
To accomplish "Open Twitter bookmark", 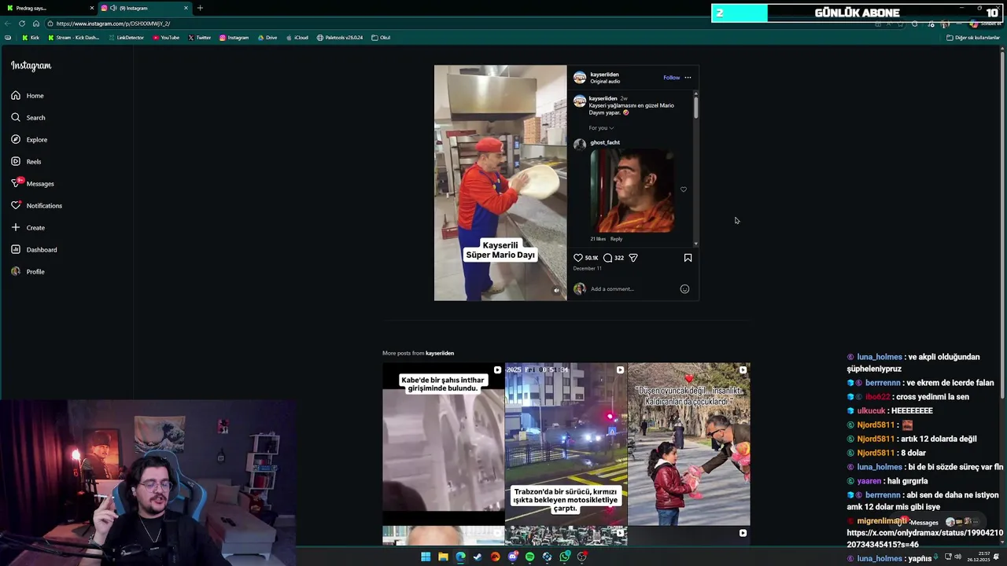I will coord(199,38).
